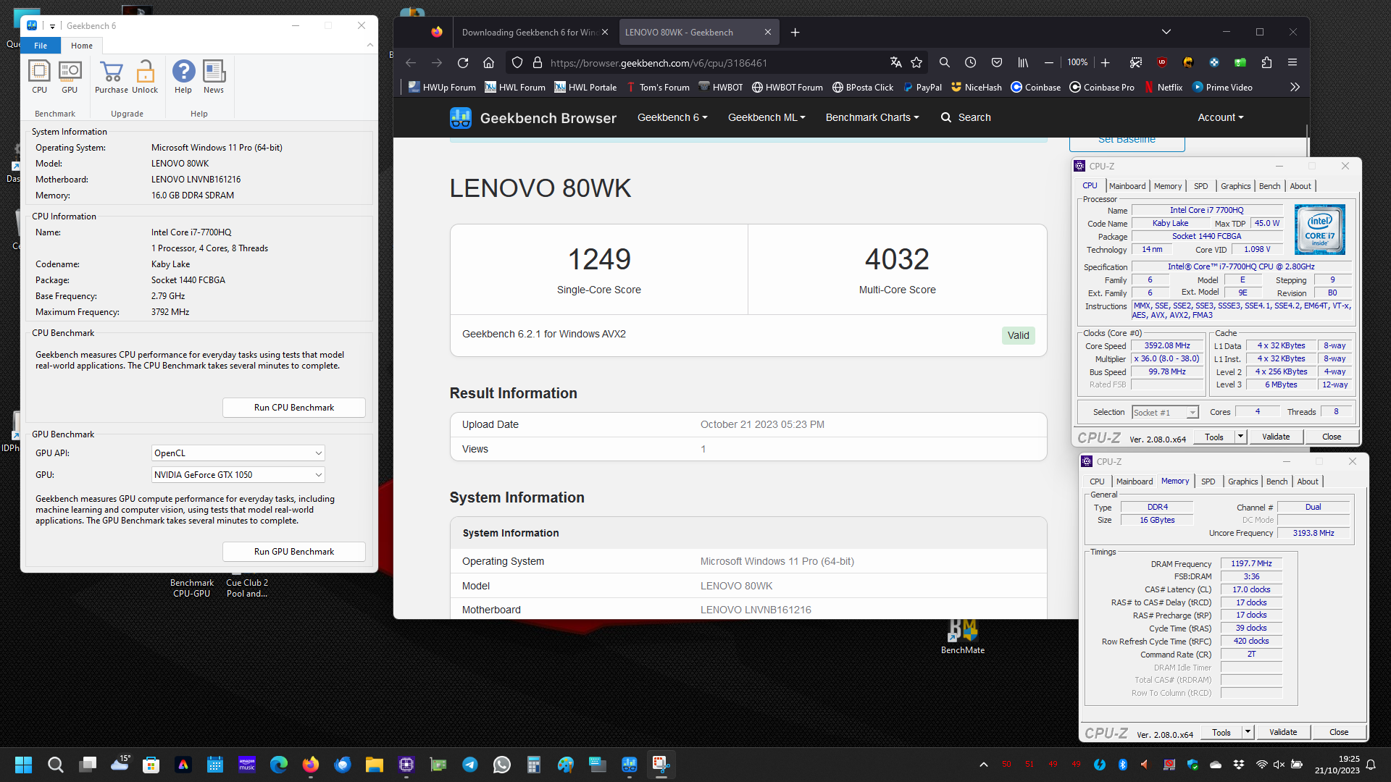
Task: Show more bookmarks with the chevron
Action: [x=1295, y=87]
